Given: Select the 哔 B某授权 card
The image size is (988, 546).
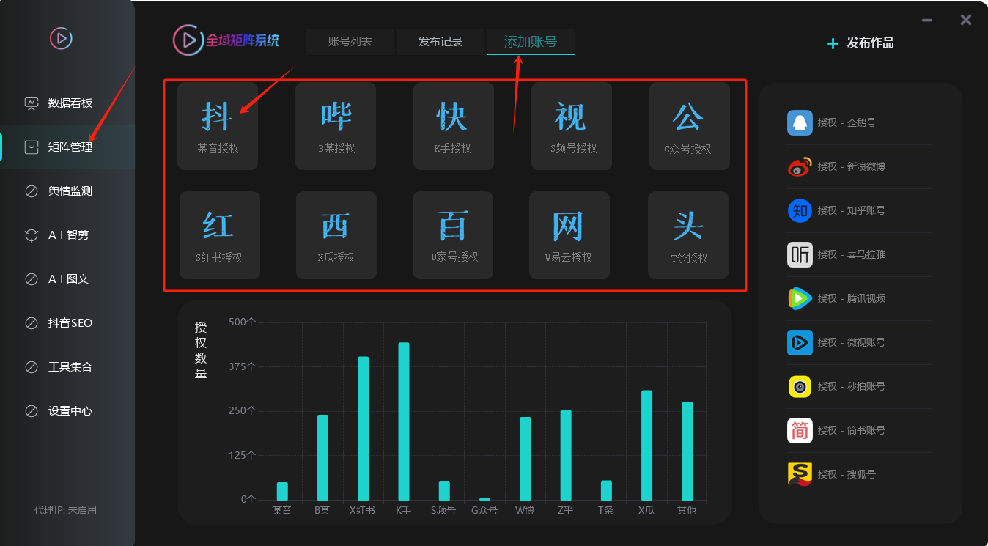Looking at the screenshot, I should tap(336, 126).
